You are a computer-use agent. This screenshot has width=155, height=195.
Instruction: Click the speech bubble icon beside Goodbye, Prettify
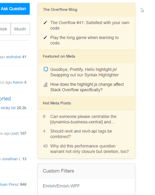click(x=46, y=69)
